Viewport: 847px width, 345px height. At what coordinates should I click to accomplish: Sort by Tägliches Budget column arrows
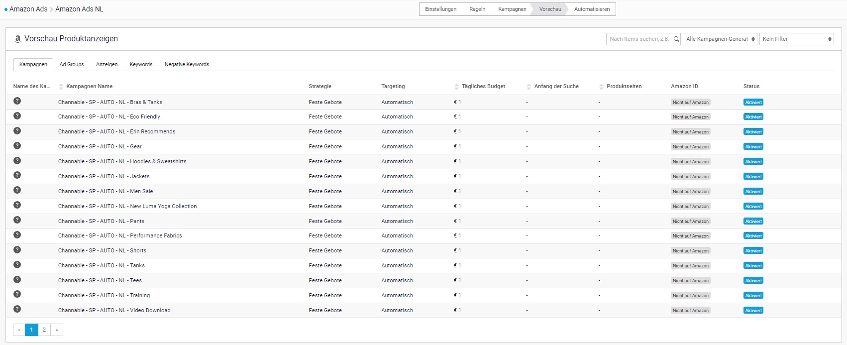457,87
